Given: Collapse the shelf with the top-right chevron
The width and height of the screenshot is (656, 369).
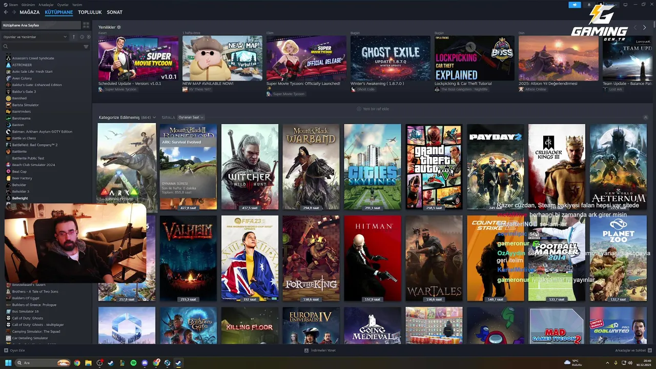Looking at the screenshot, I should pos(646,117).
